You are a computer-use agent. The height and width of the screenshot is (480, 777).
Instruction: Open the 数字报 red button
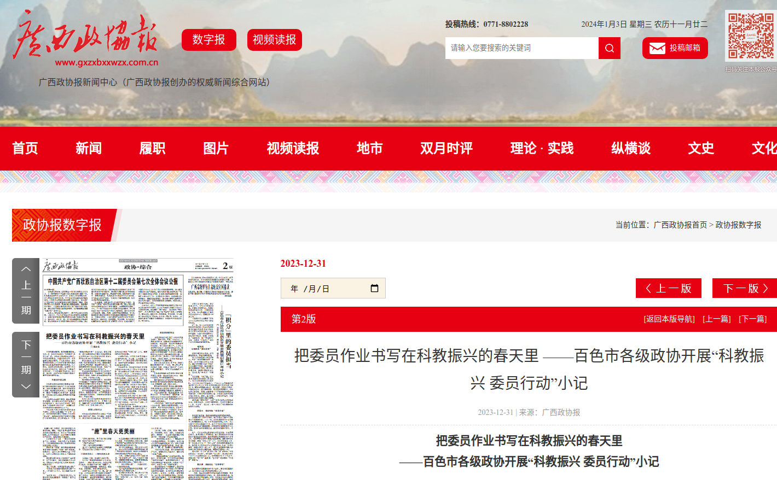[208, 40]
